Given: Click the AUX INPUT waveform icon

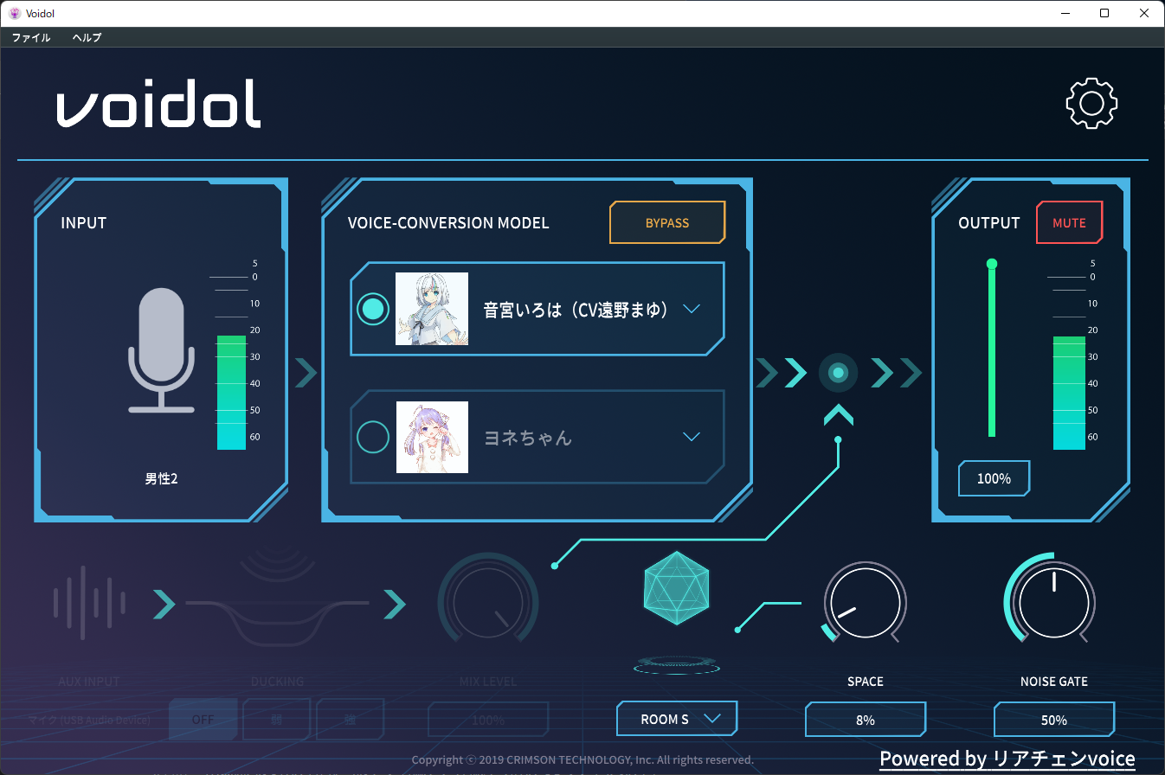Looking at the screenshot, I should click(89, 603).
